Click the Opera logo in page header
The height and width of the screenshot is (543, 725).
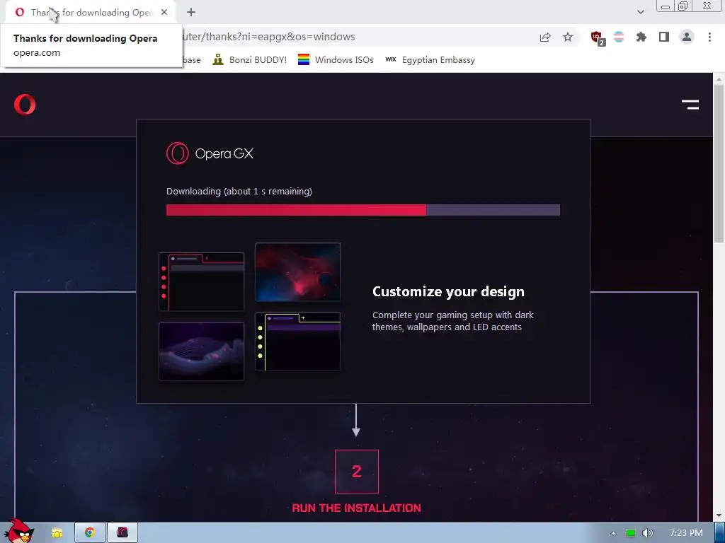[25, 105]
